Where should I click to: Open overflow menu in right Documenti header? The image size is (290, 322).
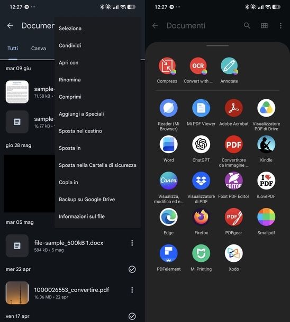click(x=280, y=26)
